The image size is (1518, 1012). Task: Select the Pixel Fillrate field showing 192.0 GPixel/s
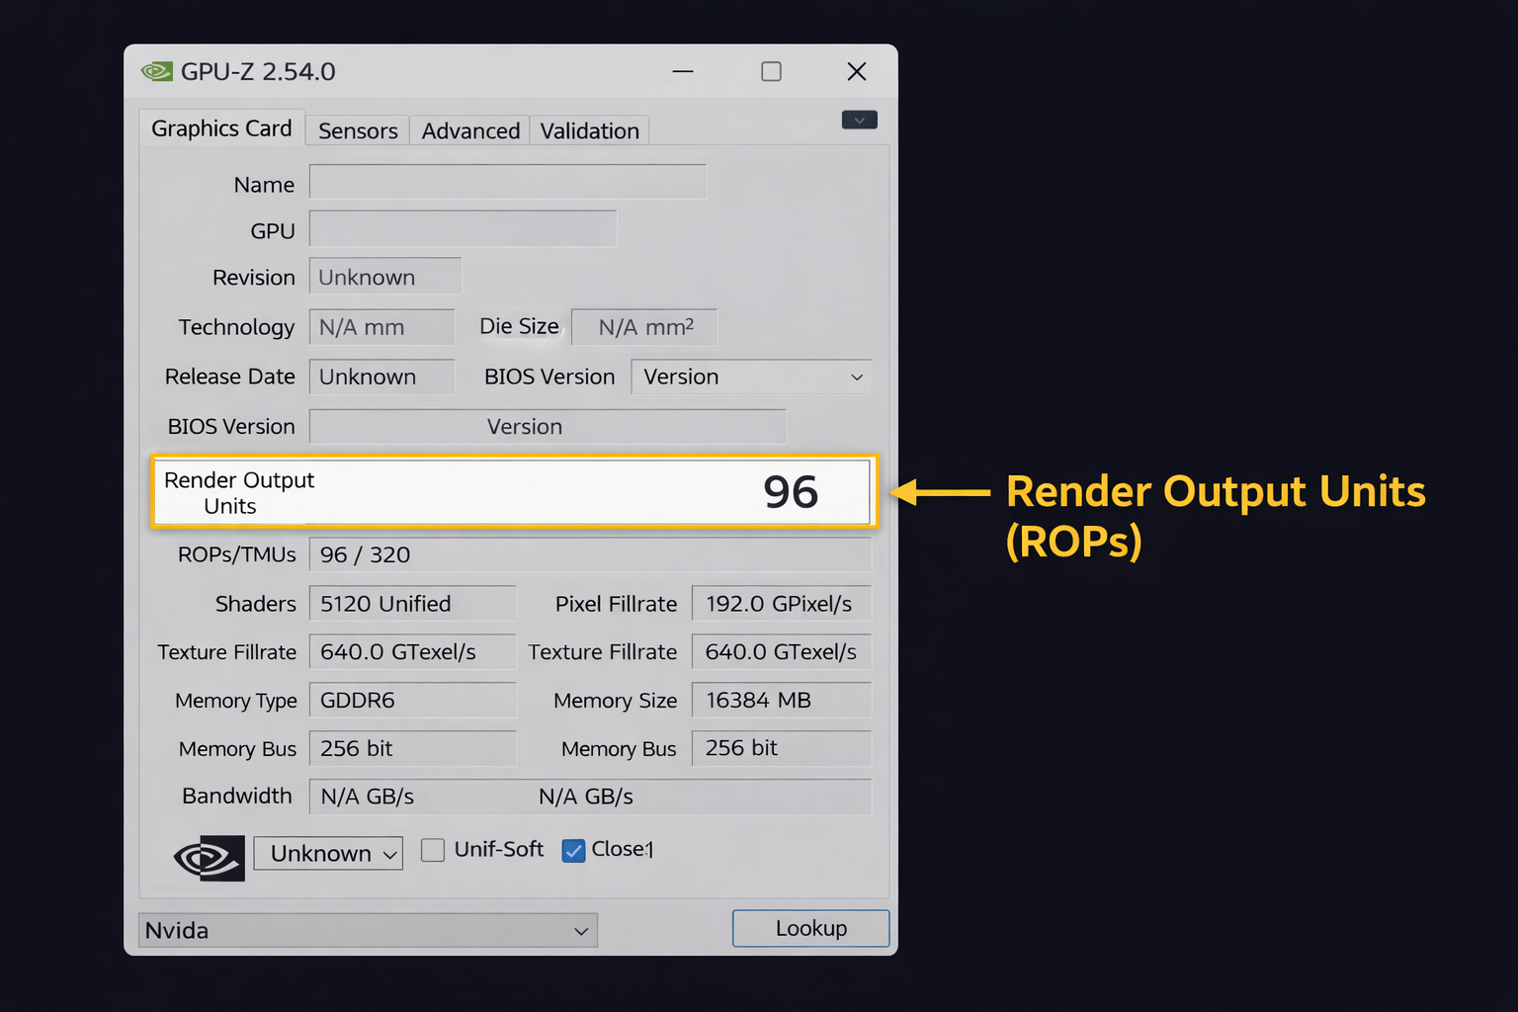[x=781, y=603]
